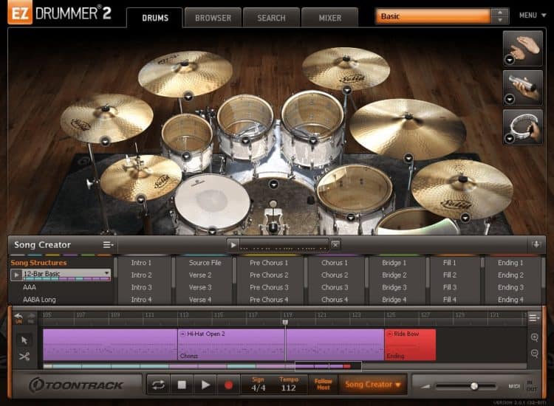The width and height of the screenshot is (554, 406).
Task: Expand the 12-Bar Basic structure dropdown
Action: coord(106,273)
